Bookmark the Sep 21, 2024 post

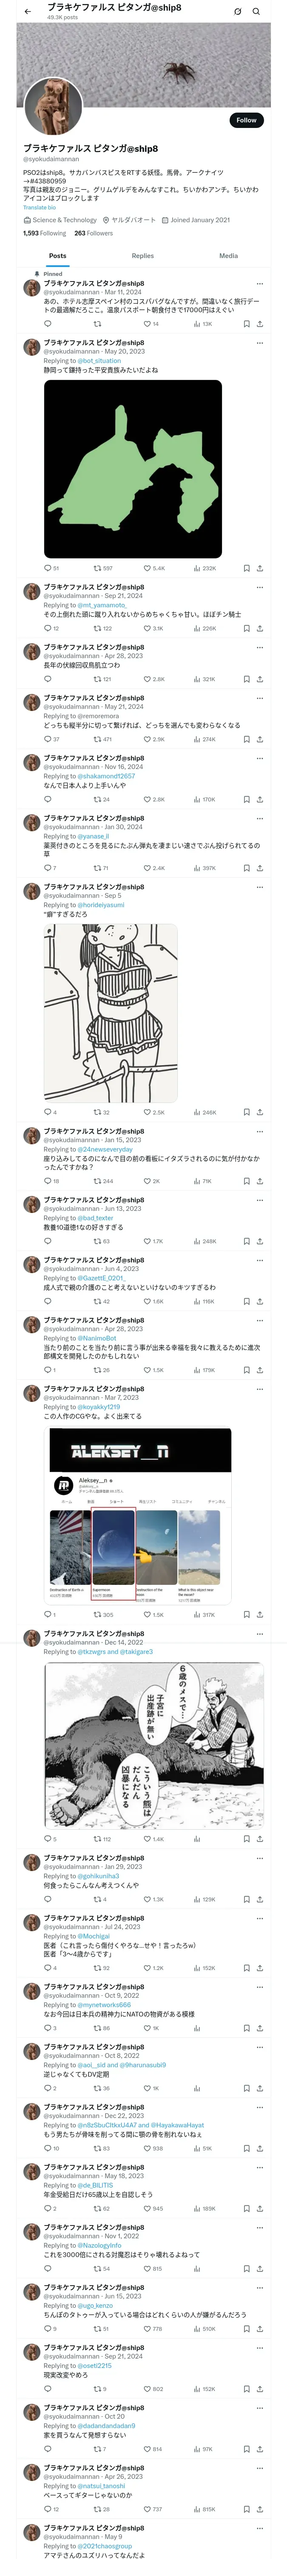[x=247, y=628]
